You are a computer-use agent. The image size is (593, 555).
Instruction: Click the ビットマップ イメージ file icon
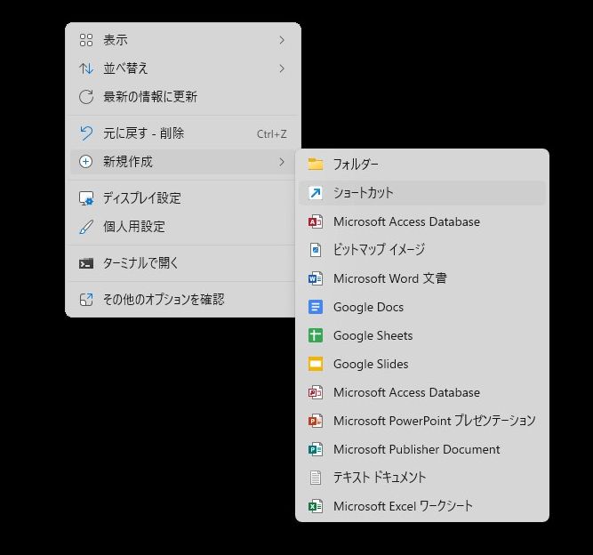(x=315, y=250)
